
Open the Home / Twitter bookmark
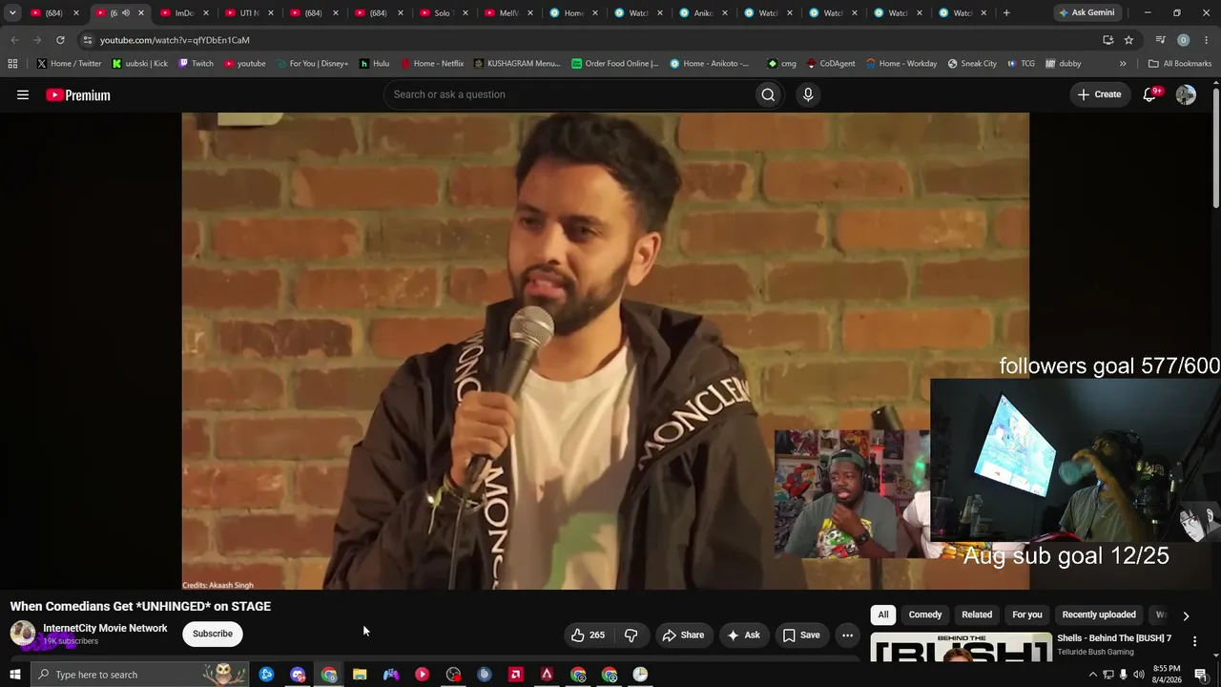pyautogui.click(x=69, y=64)
